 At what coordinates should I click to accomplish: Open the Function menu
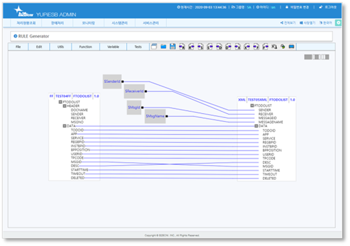tap(86, 47)
